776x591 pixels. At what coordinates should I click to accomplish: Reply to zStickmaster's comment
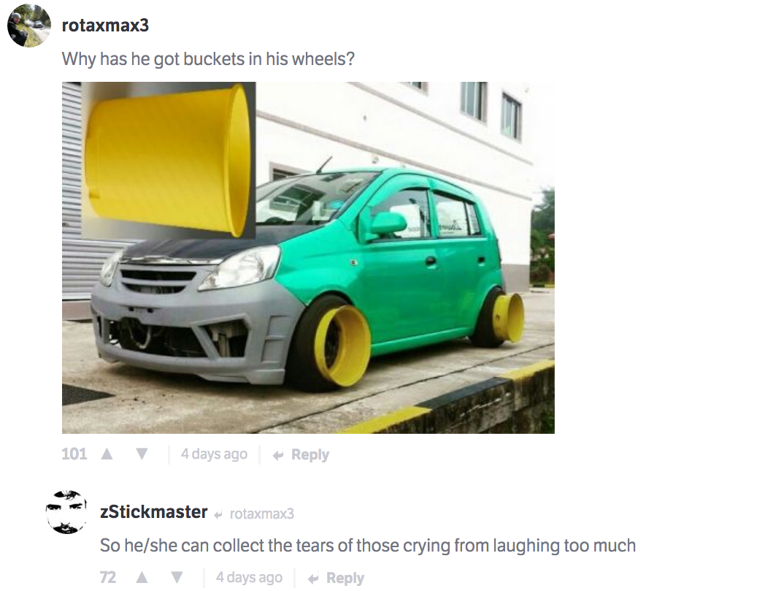click(337, 578)
